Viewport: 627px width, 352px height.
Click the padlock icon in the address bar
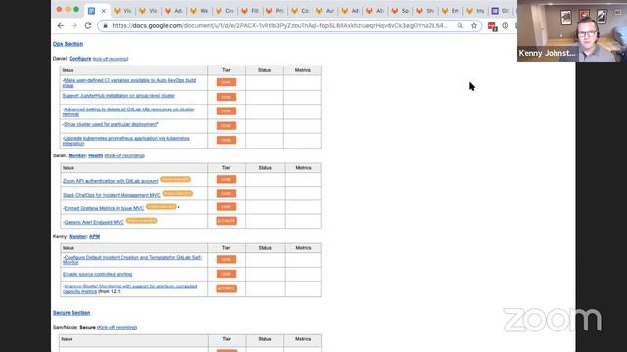(x=105, y=26)
